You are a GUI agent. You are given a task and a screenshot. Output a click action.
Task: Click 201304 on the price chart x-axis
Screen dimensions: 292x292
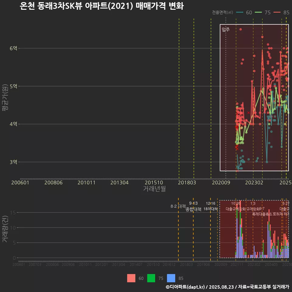click(x=120, y=182)
